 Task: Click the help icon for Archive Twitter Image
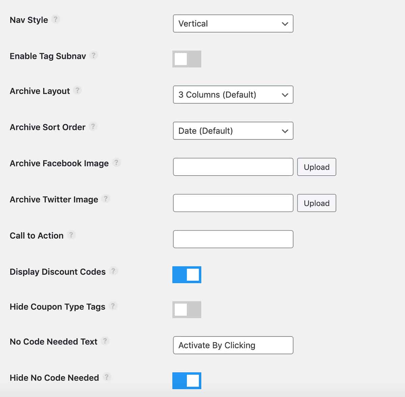tap(106, 199)
